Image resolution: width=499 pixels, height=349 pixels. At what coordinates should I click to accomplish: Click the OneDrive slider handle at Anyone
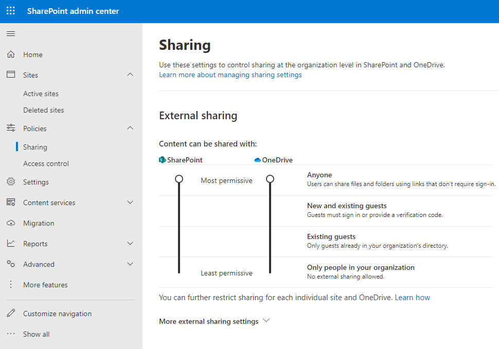(270, 179)
